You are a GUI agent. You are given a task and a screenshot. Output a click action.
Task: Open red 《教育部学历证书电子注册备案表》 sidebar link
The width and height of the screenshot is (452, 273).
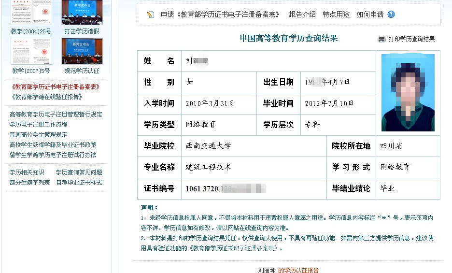coord(56,87)
